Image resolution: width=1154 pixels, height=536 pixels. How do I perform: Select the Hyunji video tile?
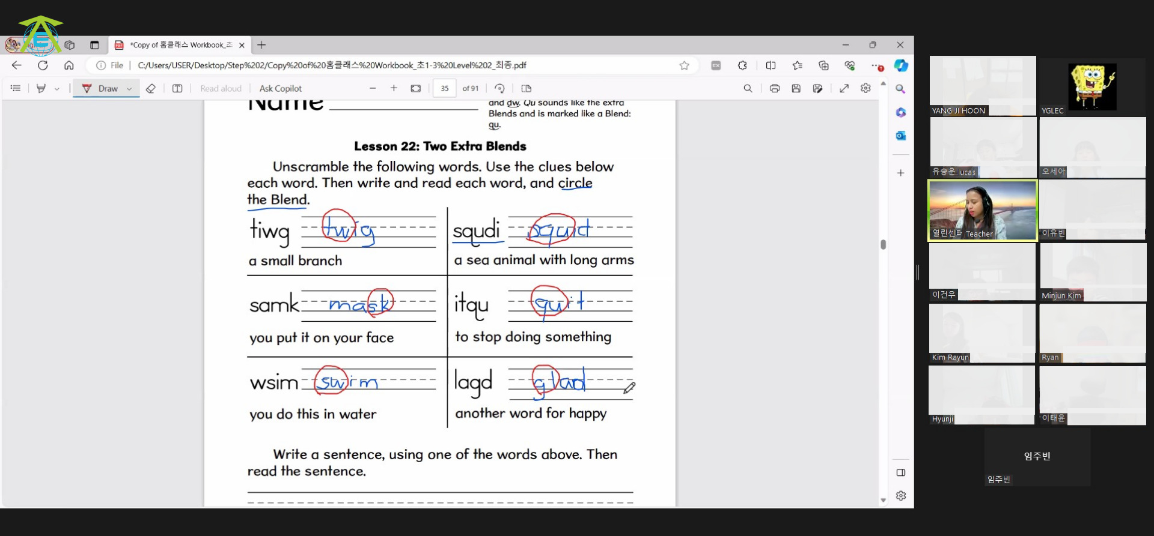pyautogui.click(x=983, y=395)
